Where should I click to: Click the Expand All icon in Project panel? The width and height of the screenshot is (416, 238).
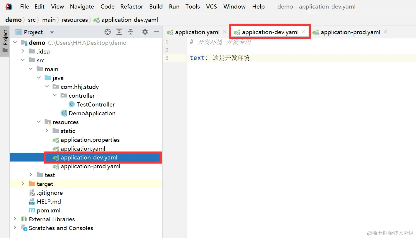click(119, 32)
